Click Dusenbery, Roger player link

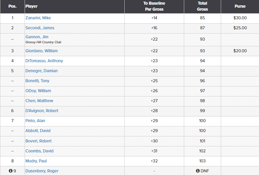42,171
